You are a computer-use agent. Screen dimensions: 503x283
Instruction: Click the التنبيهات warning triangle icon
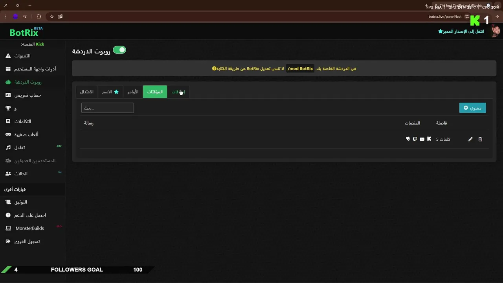coord(8,56)
